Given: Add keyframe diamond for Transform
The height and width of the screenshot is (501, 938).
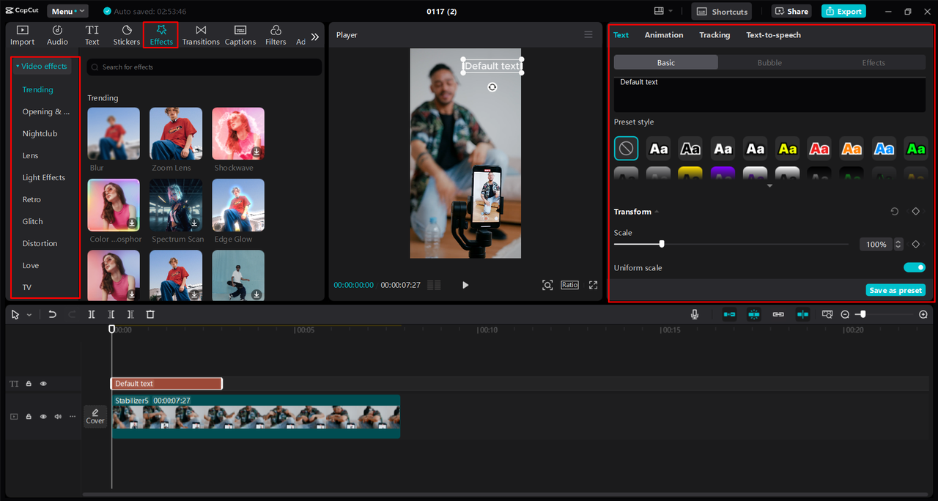Looking at the screenshot, I should click(x=916, y=212).
